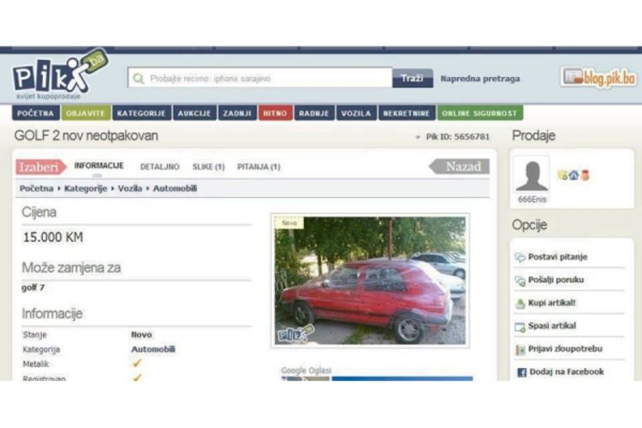The image size is (642, 428).
Task: Click the Novo condition value
Action: [x=141, y=335]
